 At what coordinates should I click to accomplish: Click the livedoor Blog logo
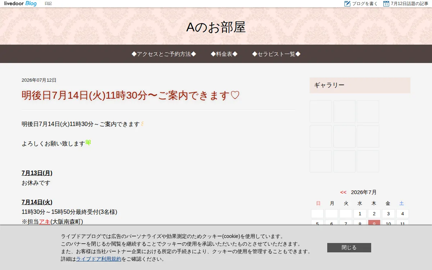(20, 4)
